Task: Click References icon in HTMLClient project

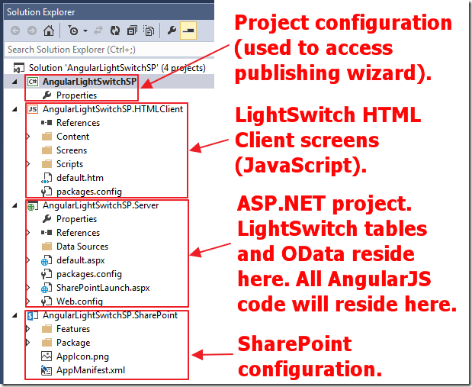Action: tap(47, 123)
